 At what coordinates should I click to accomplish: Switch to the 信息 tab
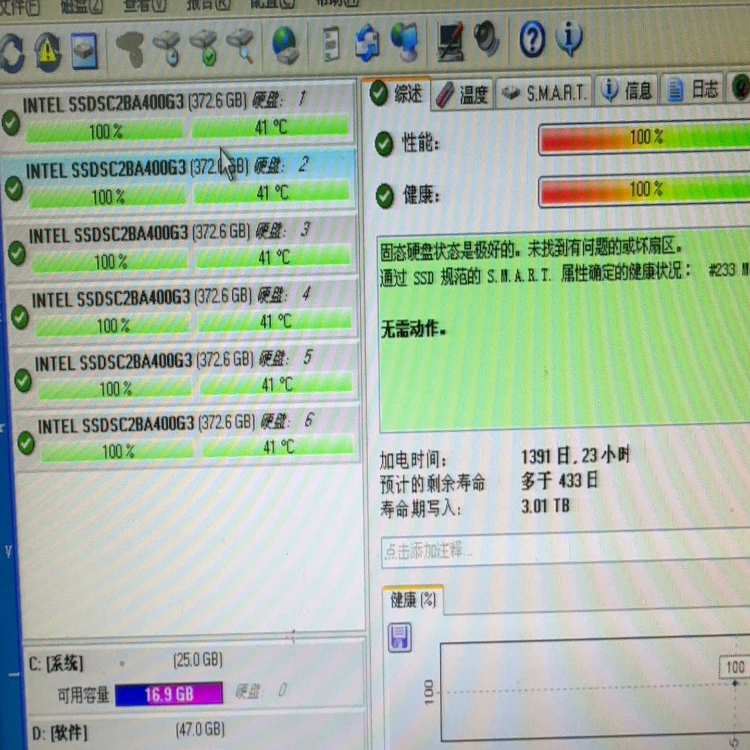point(627,91)
